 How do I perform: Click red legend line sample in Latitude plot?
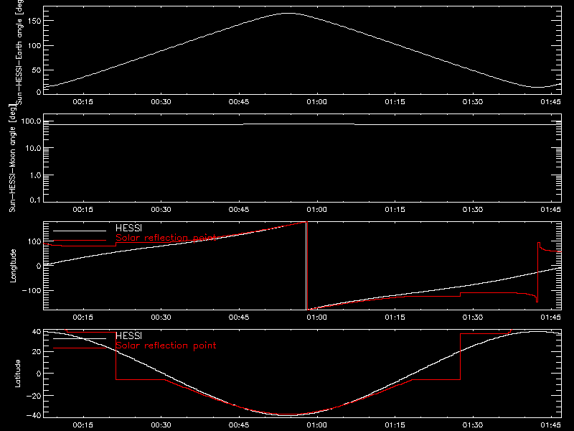(x=80, y=348)
